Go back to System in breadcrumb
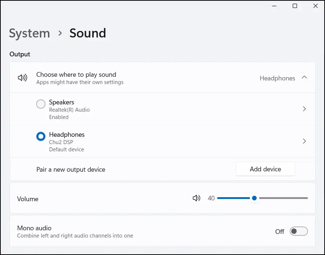The image size is (325, 255). click(x=29, y=33)
